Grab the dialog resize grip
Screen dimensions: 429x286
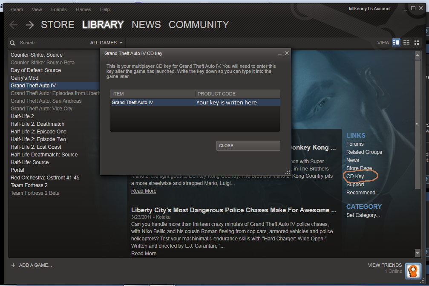pyautogui.click(x=288, y=172)
